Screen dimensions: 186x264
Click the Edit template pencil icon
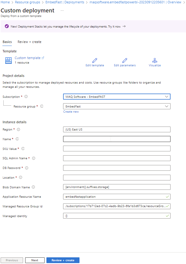pyautogui.click(x=95, y=60)
